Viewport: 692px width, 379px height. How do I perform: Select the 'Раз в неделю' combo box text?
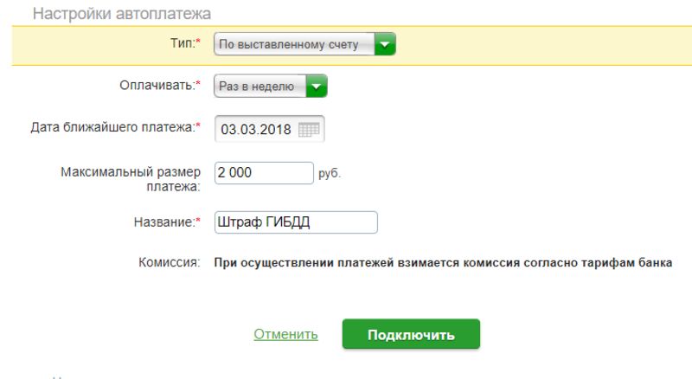pyautogui.click(x=260, y=87)
